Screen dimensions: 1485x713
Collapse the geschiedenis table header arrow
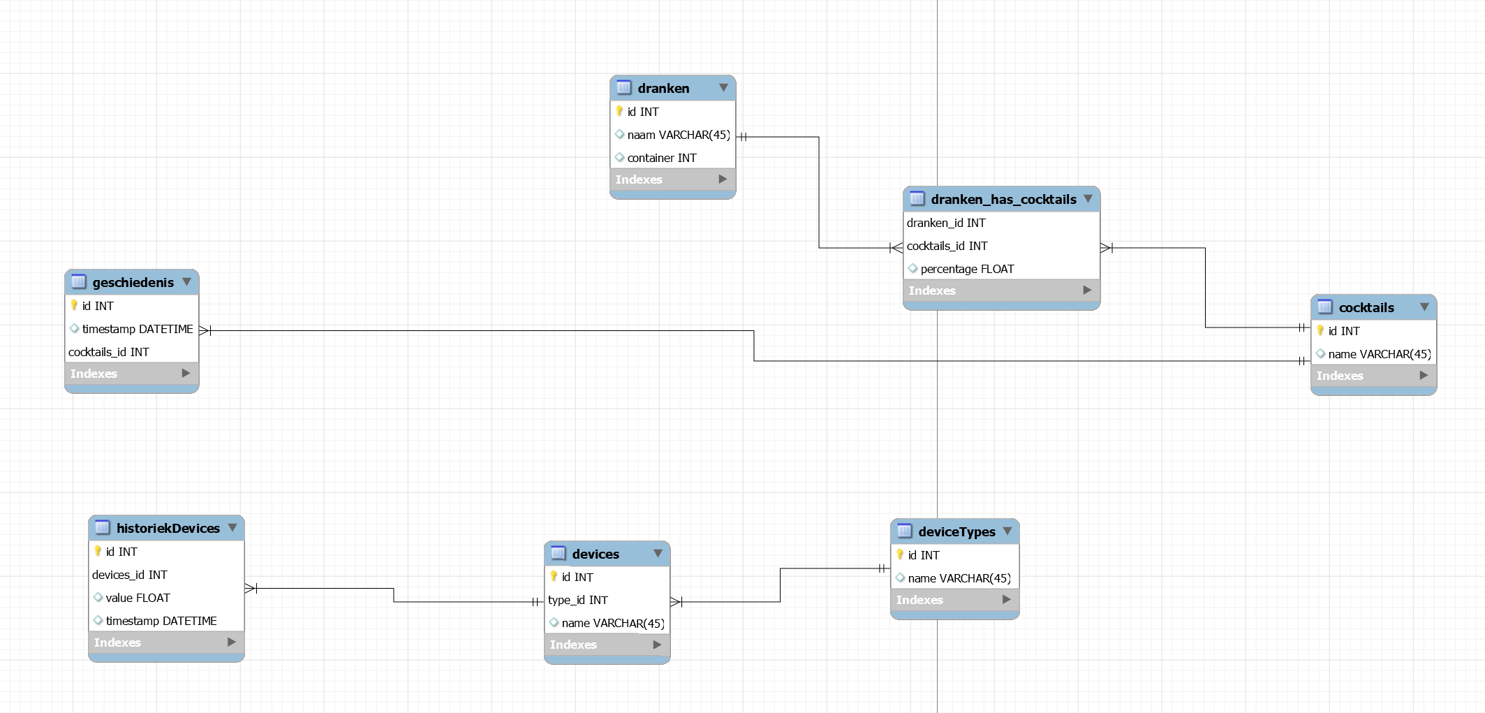186,282
